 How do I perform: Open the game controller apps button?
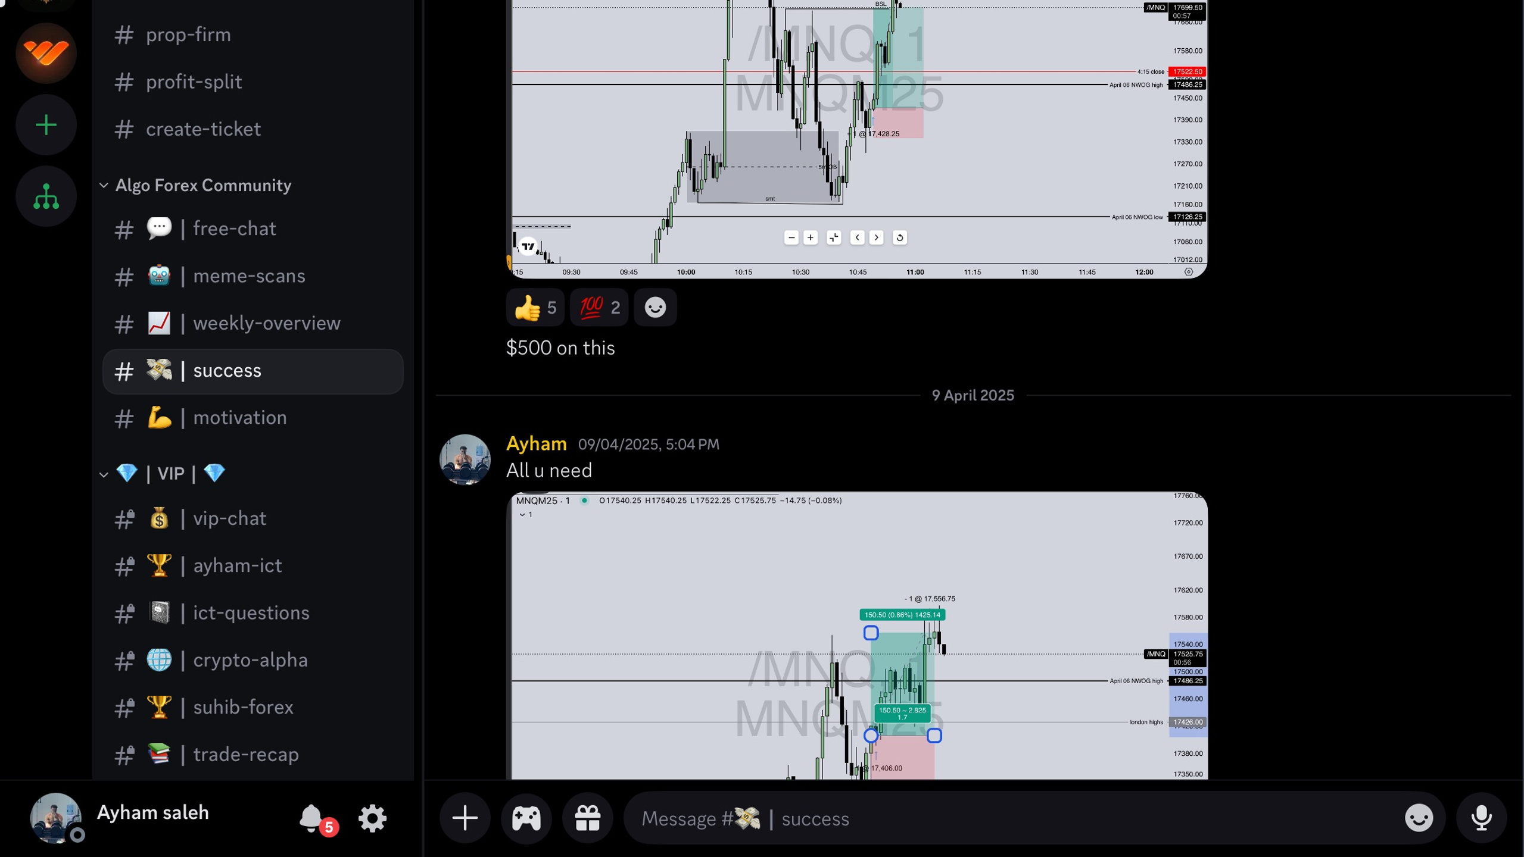pos(526,818)
